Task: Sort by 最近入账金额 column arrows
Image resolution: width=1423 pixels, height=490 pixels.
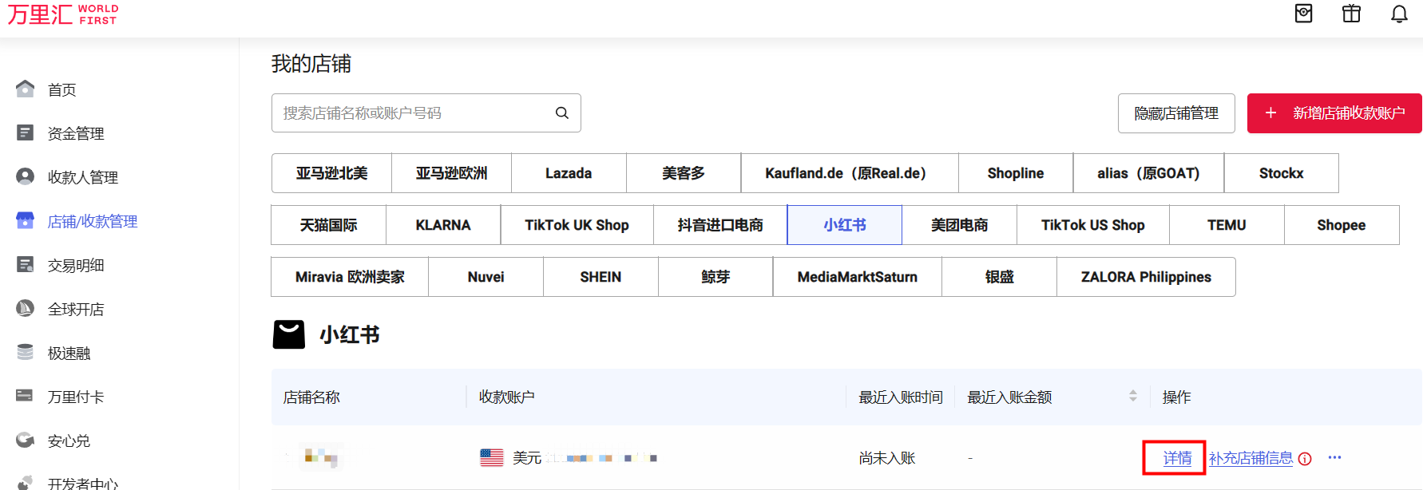Action: 1132,397
